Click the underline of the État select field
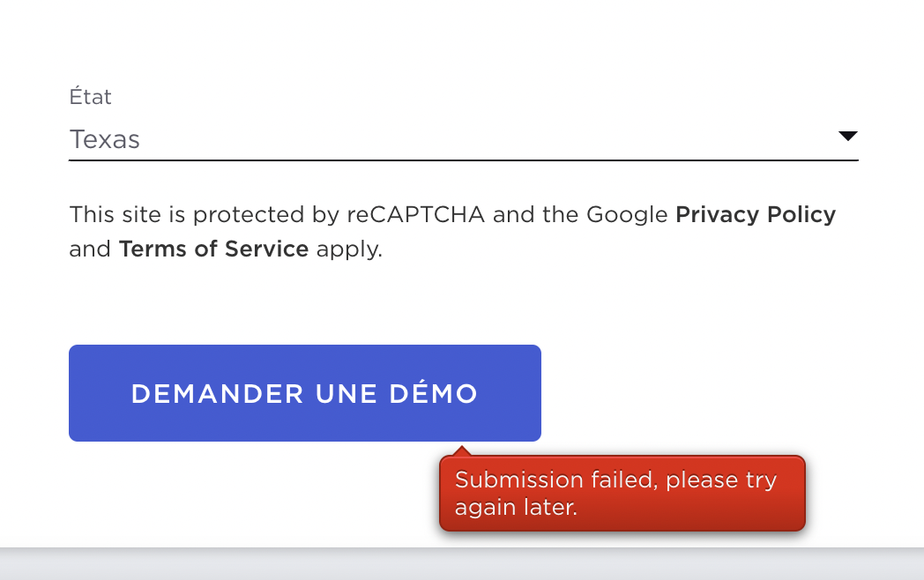 pyautogui.click(x=463, y=160)
